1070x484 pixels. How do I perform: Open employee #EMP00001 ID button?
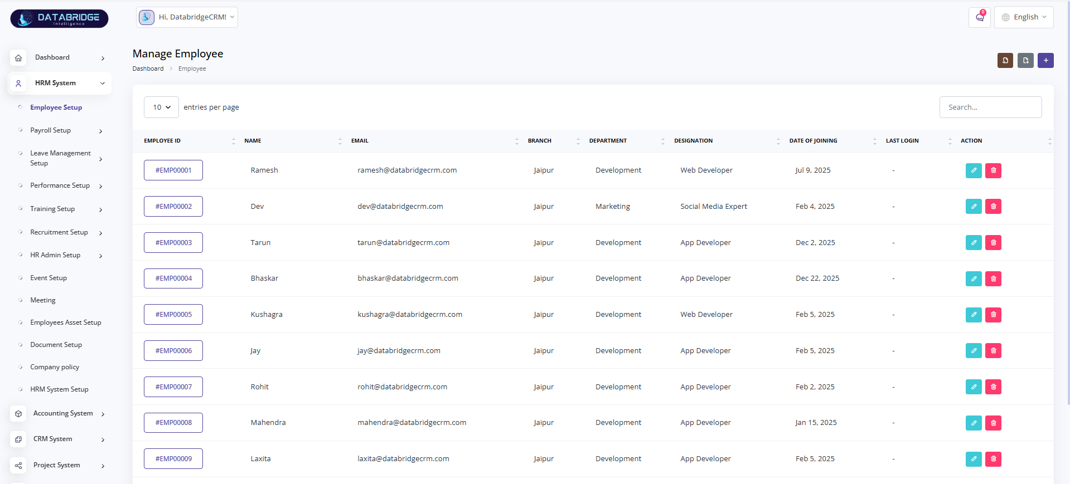[173, 170]
